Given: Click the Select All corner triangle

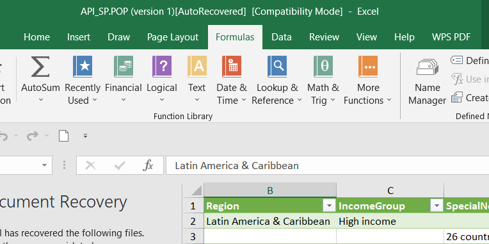Looking at the screenshot, I should click(196, 190).
